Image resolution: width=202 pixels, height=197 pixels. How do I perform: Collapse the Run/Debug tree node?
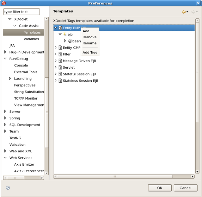(x=5, y=59)
